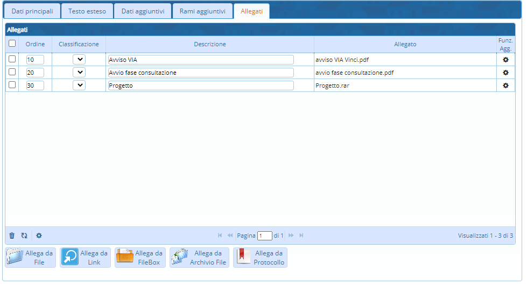This screenshot has width=527, height=285.
Task: Select the Progetto row checkbox
Action: pos(12,85)
